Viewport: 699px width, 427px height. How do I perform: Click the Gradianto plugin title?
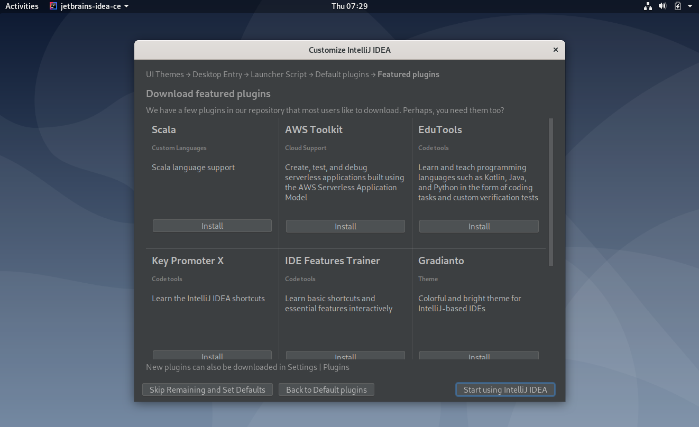441,261
